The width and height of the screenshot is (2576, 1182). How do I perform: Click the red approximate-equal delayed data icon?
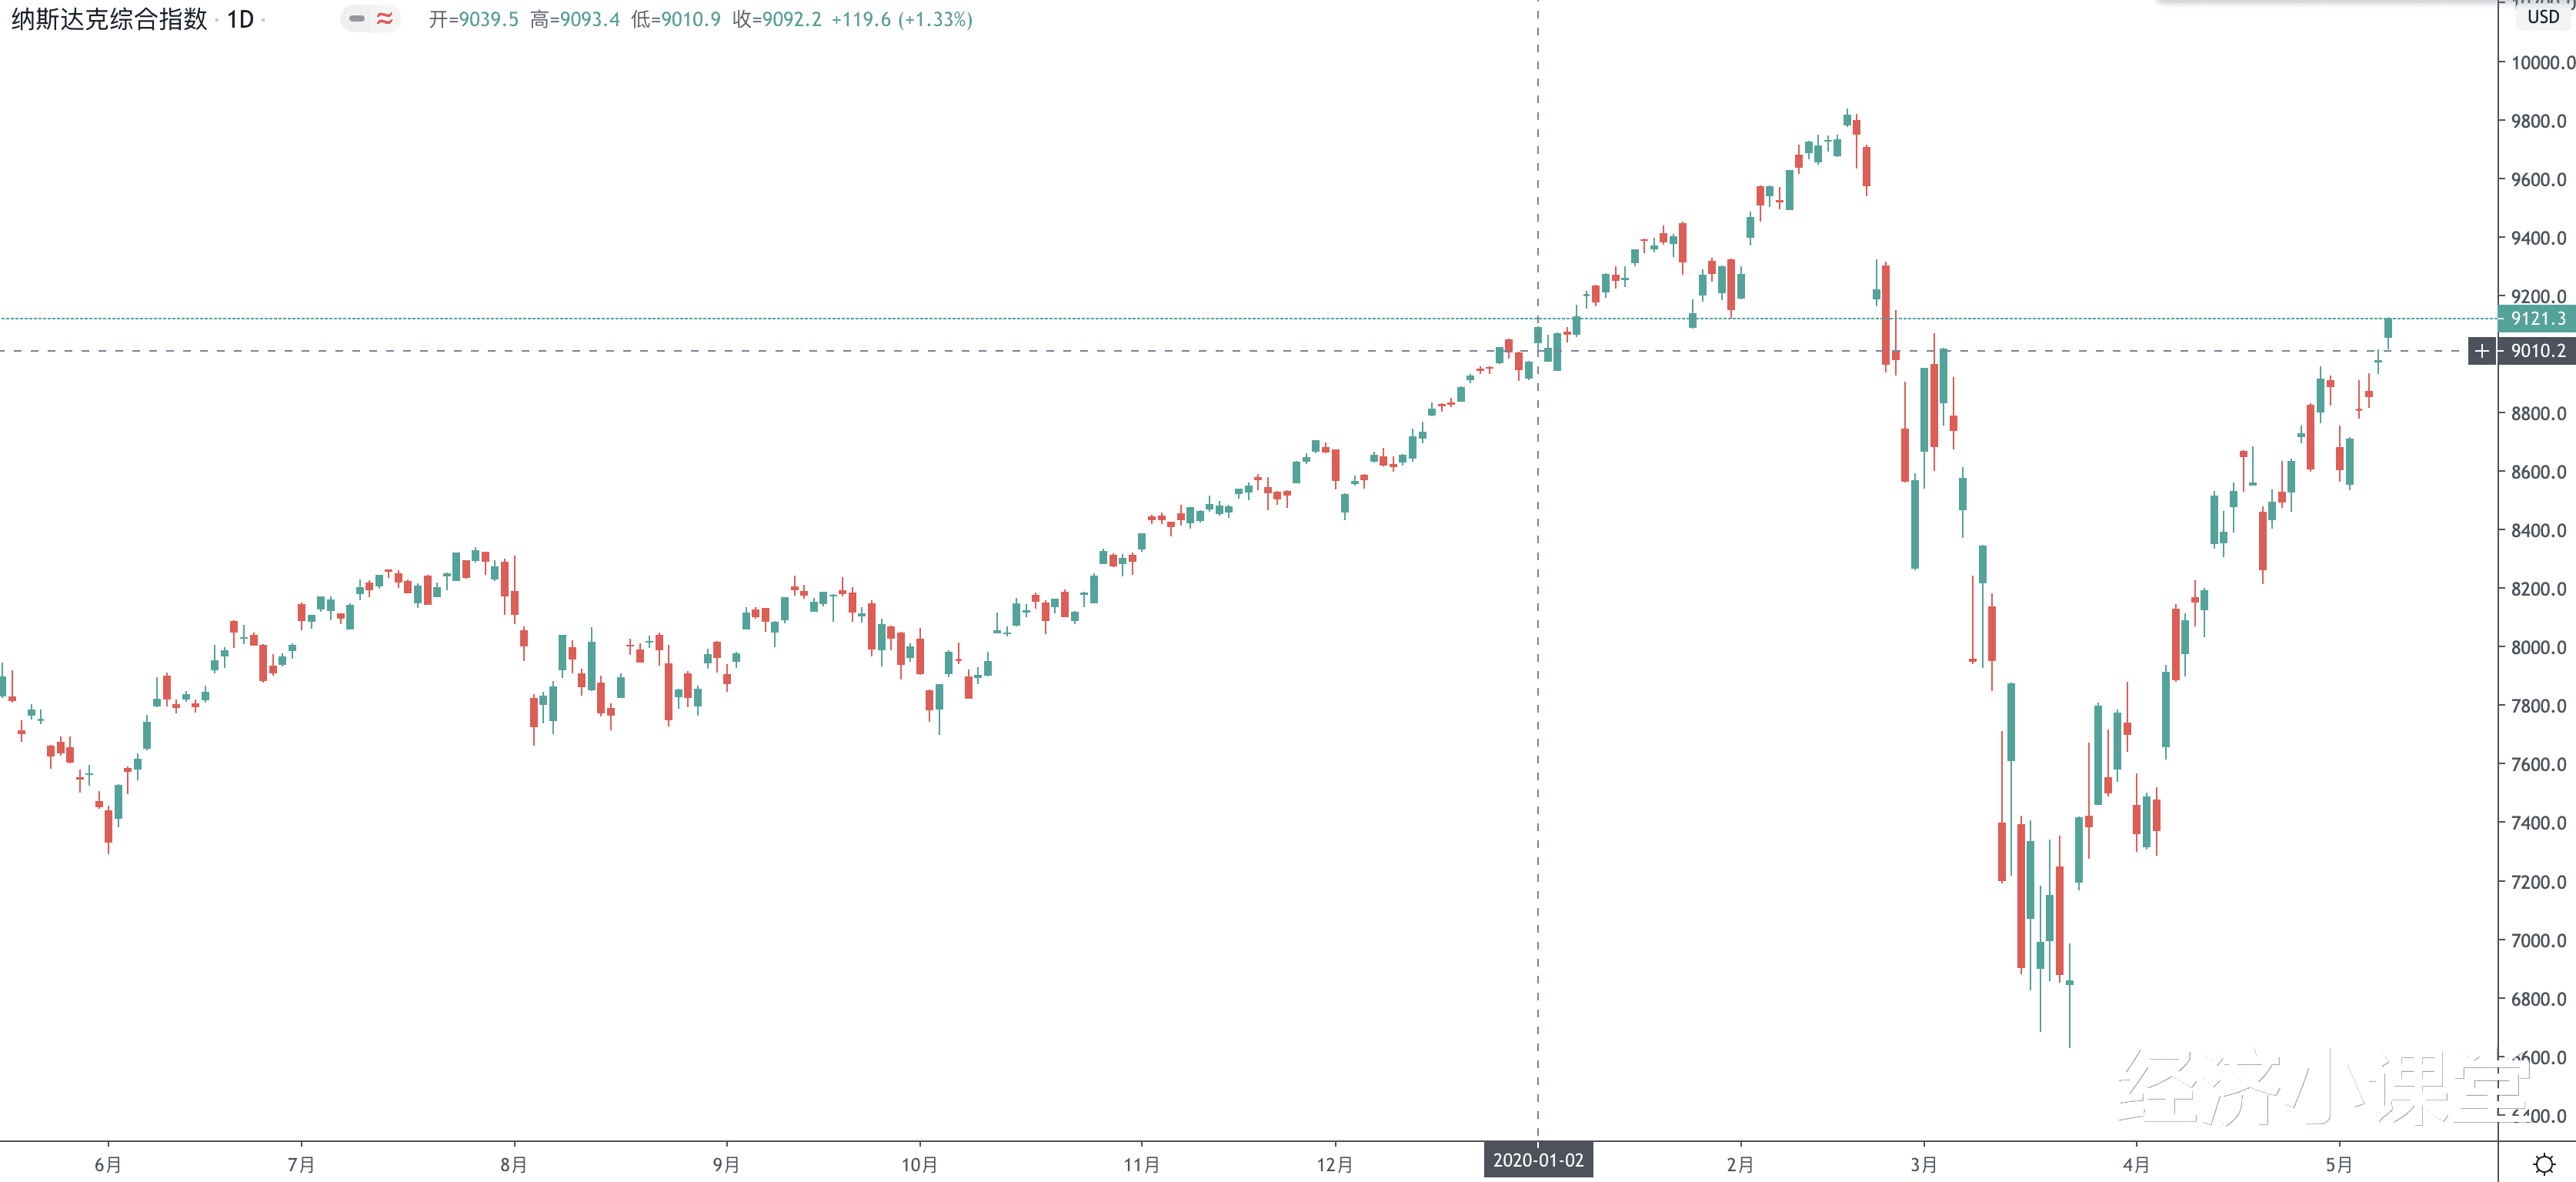click(385, 18)
